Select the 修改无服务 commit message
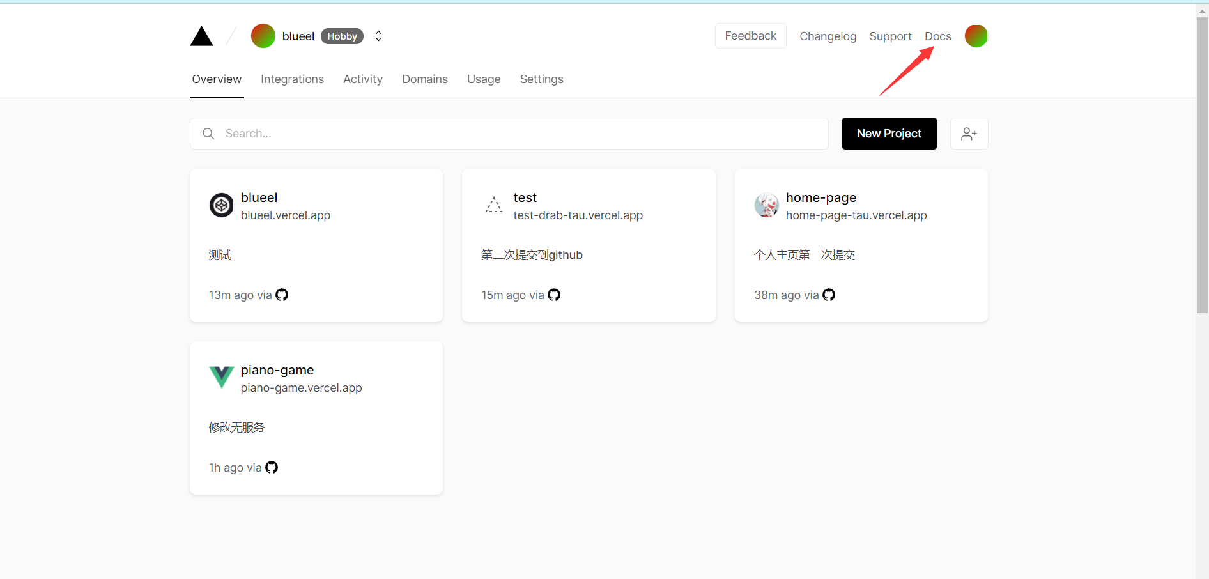Viewport: 1209px width, 579px height. 236,428
